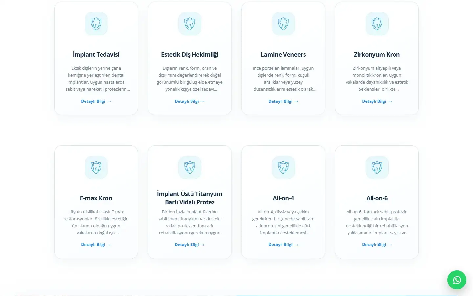Open Detaylı Bilgi for İmplant Tedavisi
473x296 pixels.
96,101
